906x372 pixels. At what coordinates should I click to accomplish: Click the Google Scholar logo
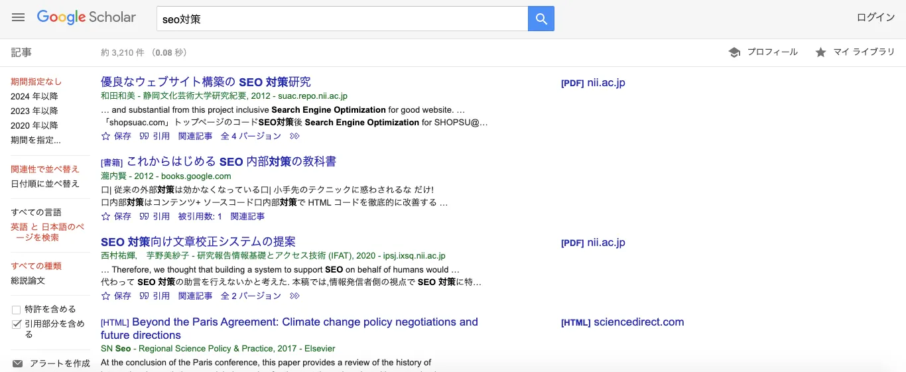pos(86,17)
